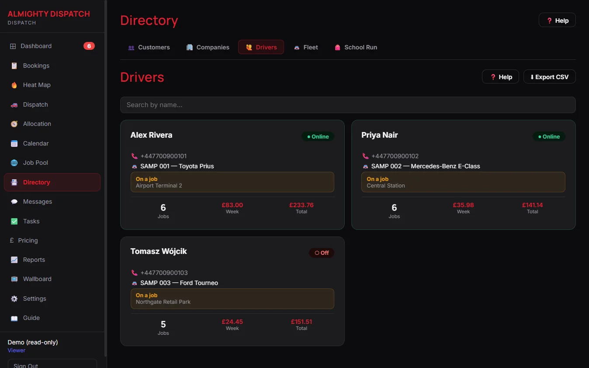Click the phone icon on Priya Nair's card
The height and width of the screenshot is (368, 589).
(x=365, y=156)
